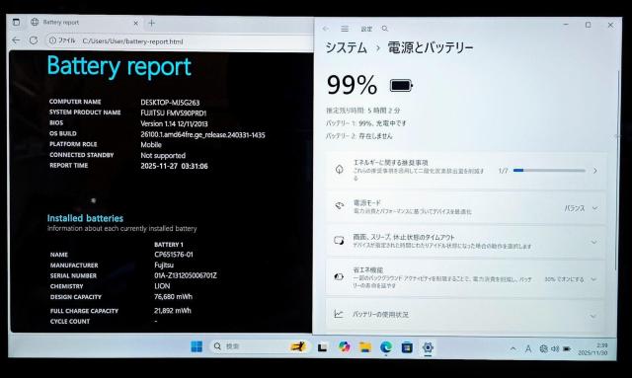This screenshot has height=378, width=632.
Task: Open the Settings hamburger navigation menu
Action: [345, 29]
